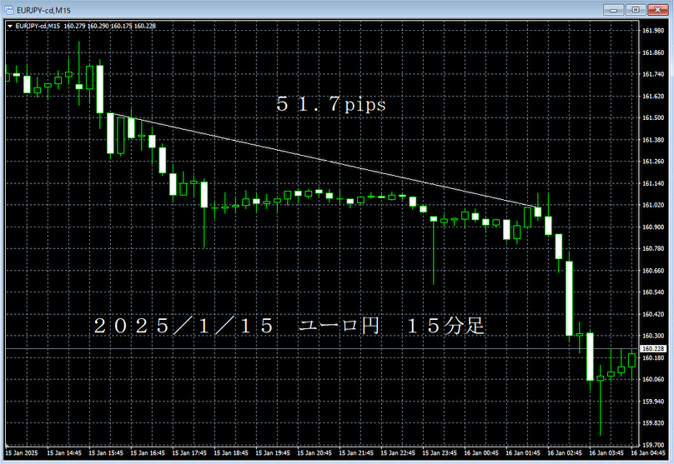Click time axis label 15 Jan 20:45
The image size is (674, 464).
(x=314, y=453)
